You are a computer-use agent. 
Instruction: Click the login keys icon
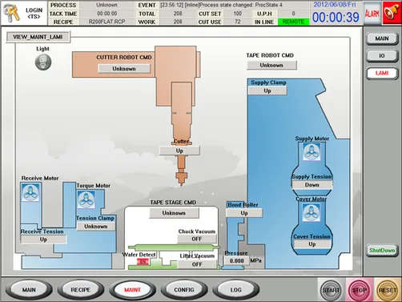pyautogui.click(x=12, y=13)
